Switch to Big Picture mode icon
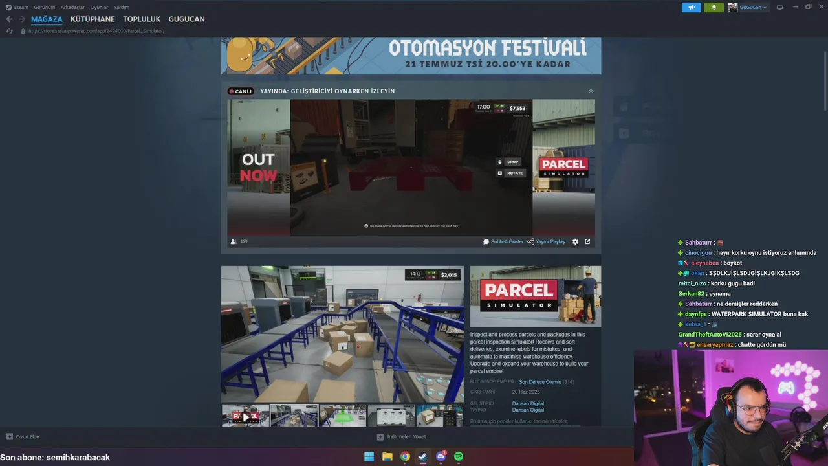Screen dimensions: 828x466 [x=779, y=8]
